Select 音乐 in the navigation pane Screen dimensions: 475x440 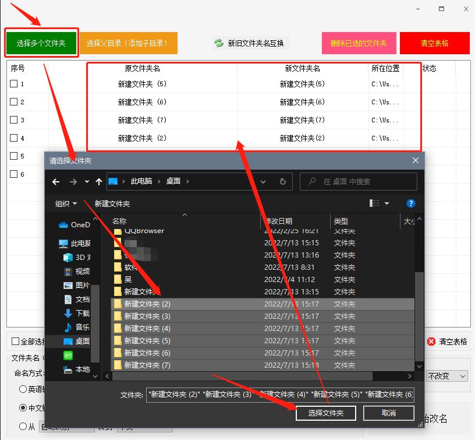[x=77, y=327]
